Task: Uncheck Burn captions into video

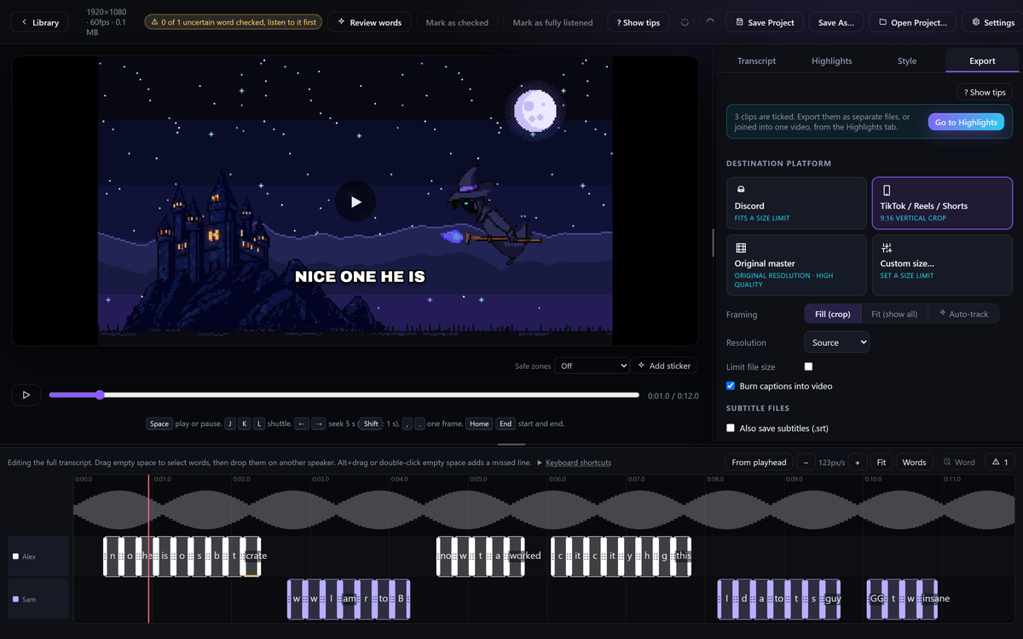Action: pos(731,386)
